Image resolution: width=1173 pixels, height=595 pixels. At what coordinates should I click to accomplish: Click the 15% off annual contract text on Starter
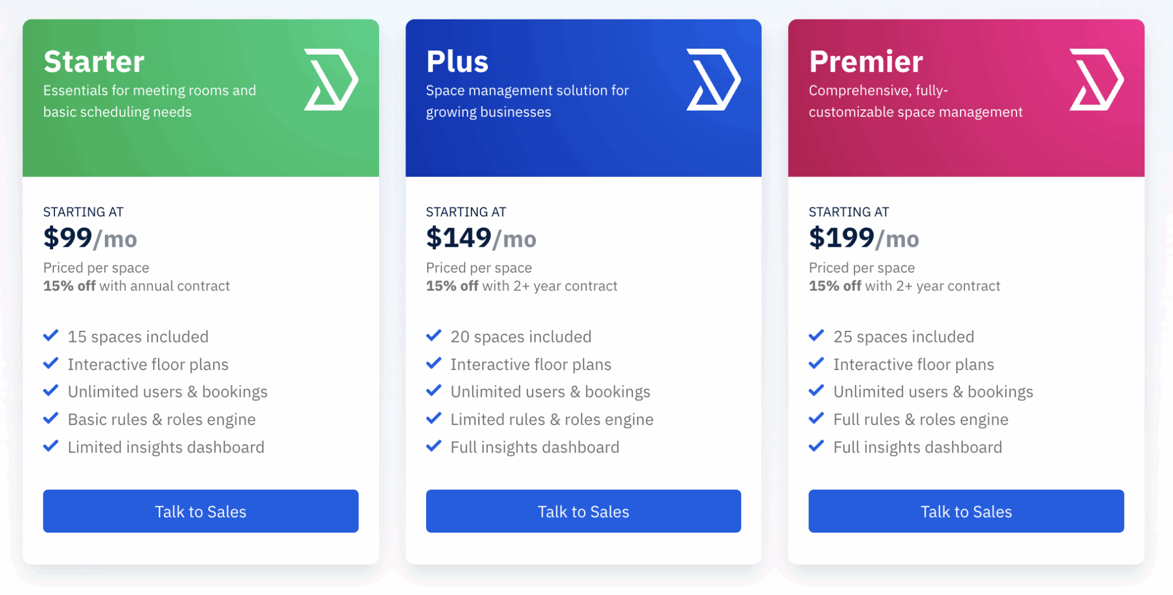[x=136, y=285]
